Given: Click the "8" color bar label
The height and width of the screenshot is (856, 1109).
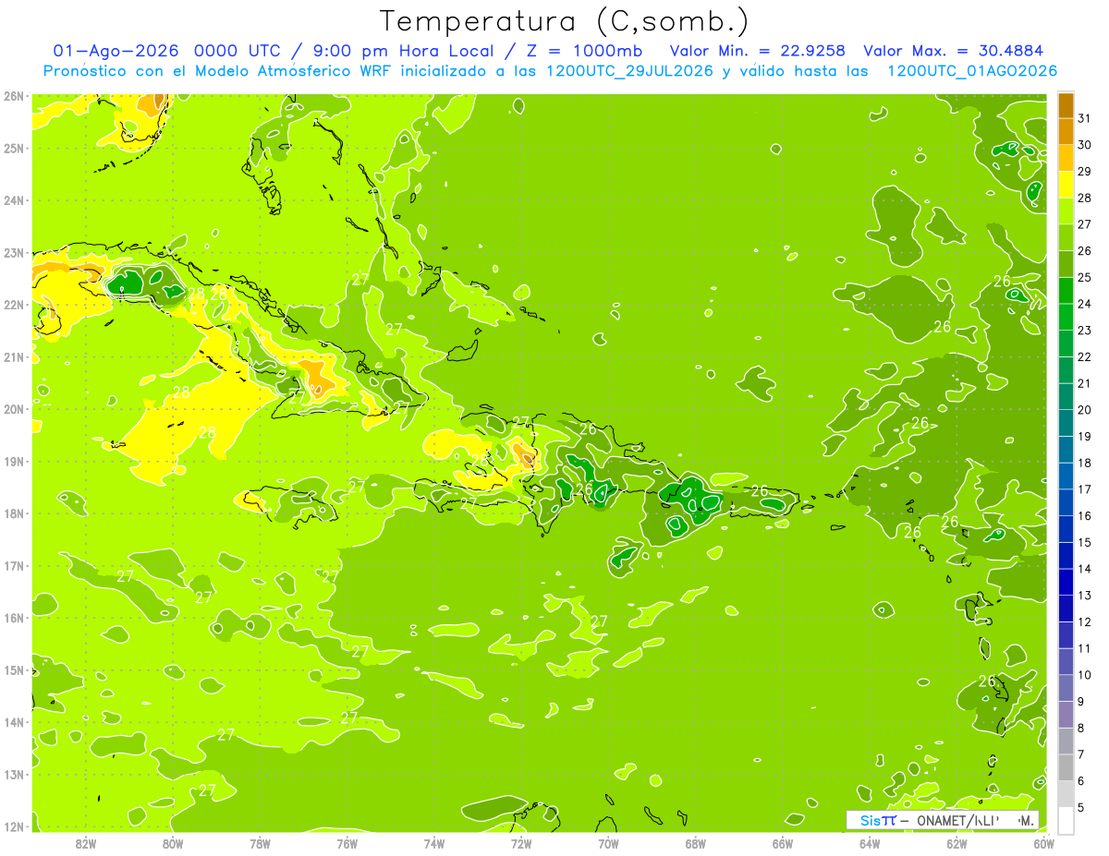Looking at the screenshot, I should point(1081,728).
